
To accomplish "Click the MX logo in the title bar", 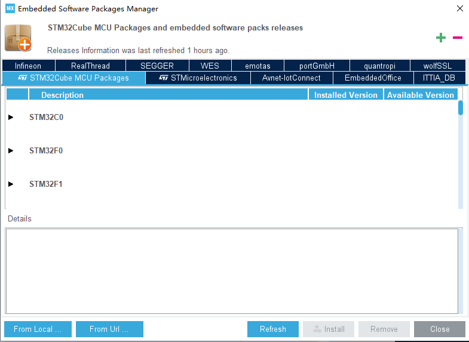I will pos(10,8).
